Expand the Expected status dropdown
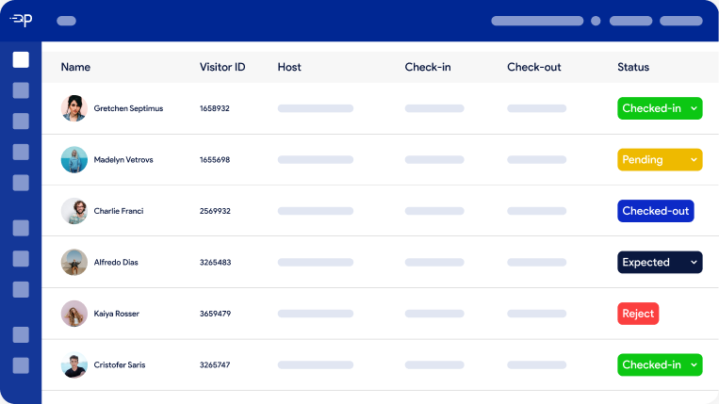This screenshot has width=719, height=404. point(660,263)
